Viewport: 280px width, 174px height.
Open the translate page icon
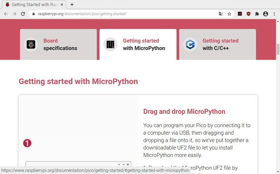[x=221, y=14]
